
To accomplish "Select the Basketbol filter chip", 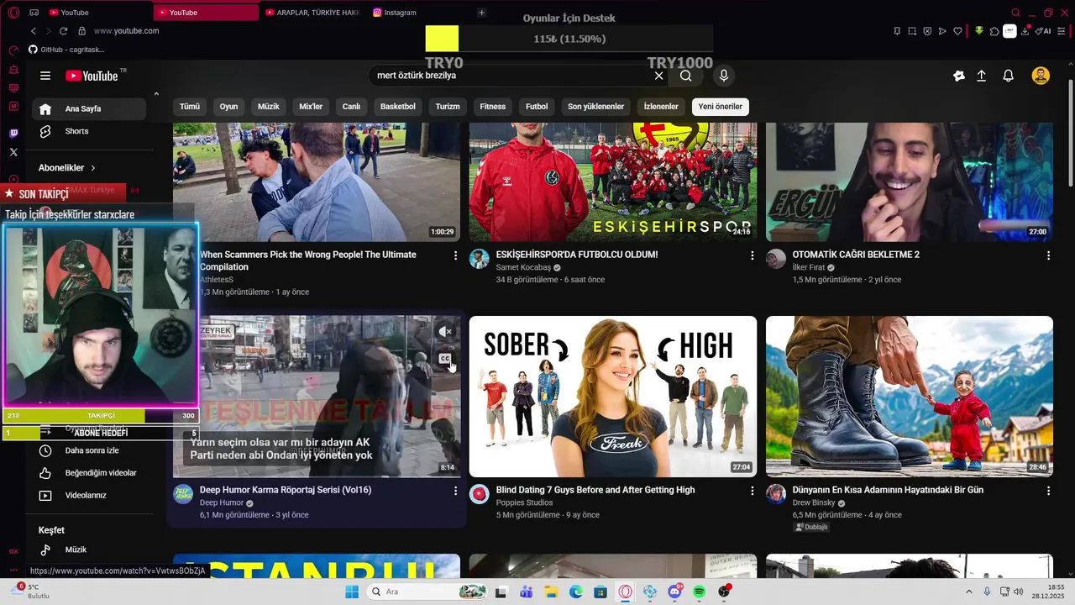I will point(398,107).
